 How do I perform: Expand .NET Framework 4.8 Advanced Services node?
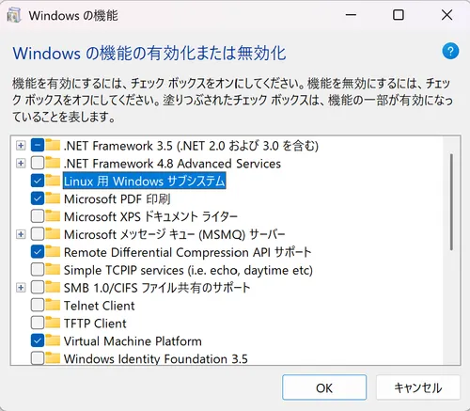[x=21, y=163]
